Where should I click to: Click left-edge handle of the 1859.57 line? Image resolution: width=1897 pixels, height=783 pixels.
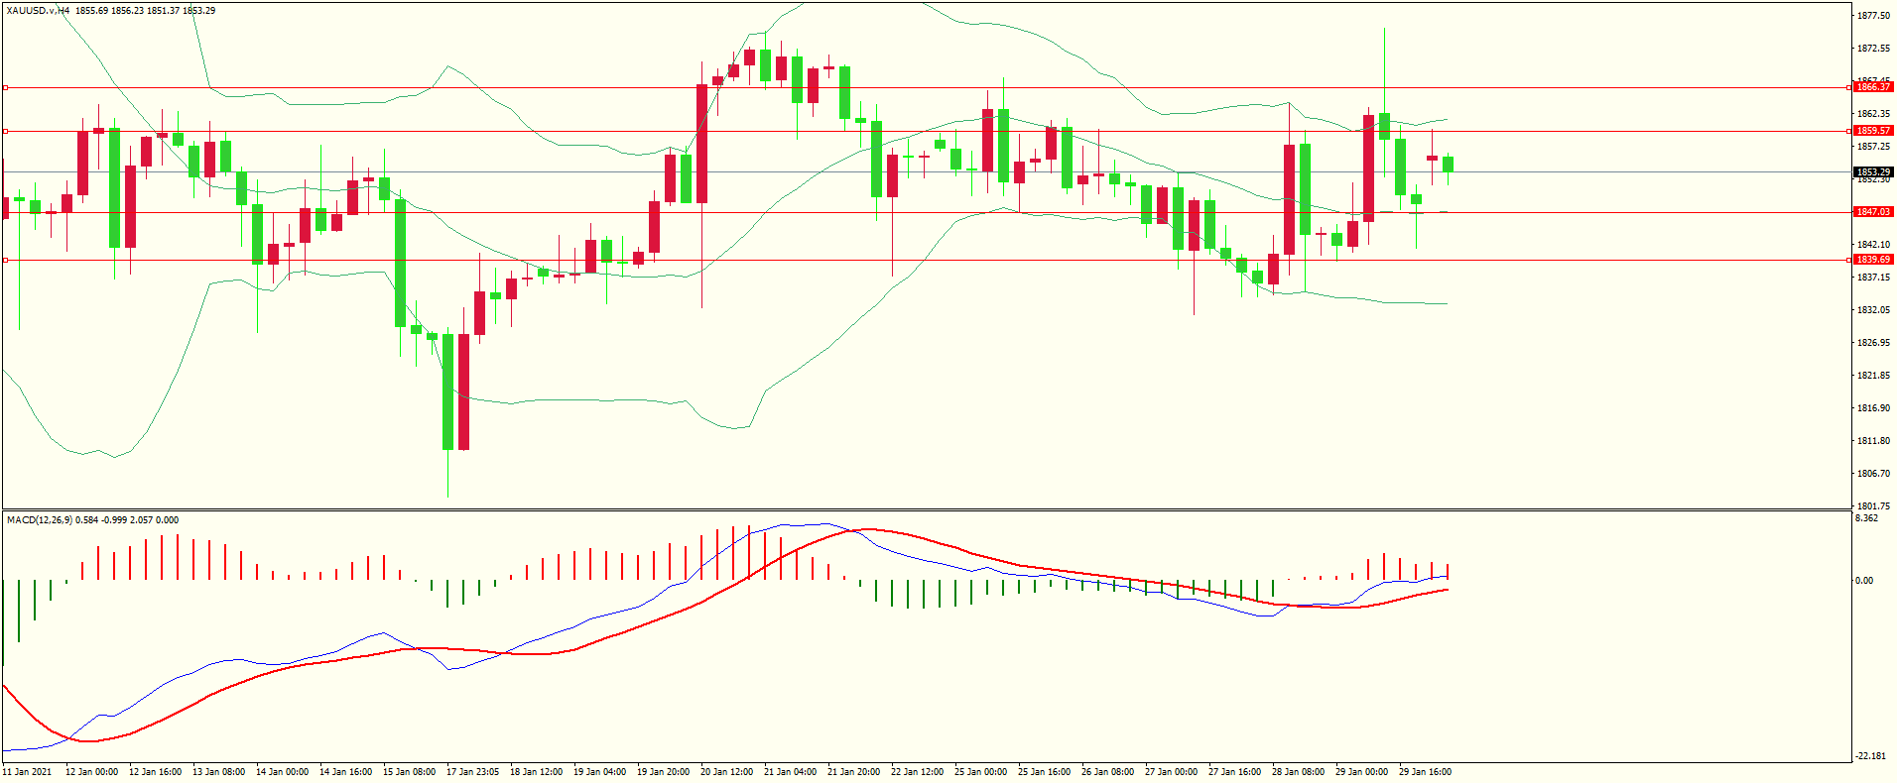[x=5, y=131]
